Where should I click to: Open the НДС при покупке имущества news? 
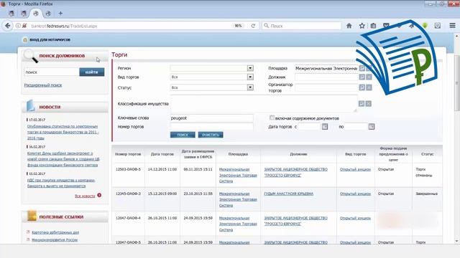click(61, 183)
